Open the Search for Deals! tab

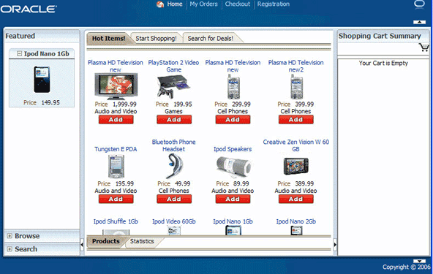point(211,38)
